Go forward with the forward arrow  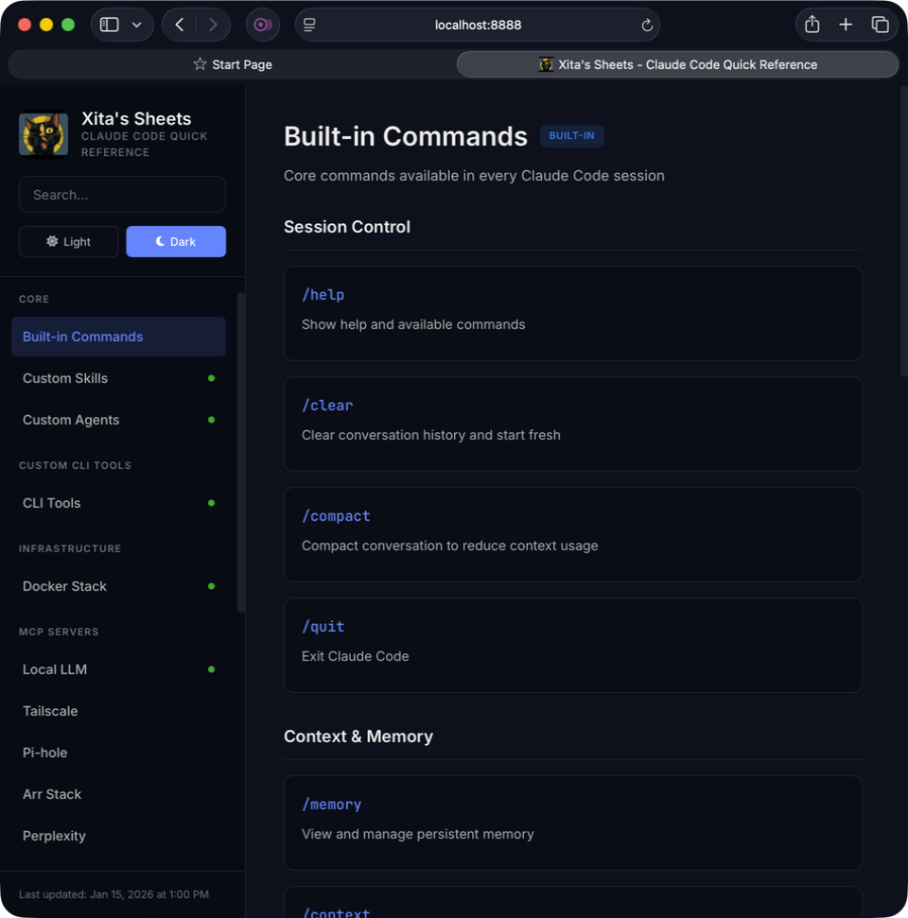[x=213, y=25]
